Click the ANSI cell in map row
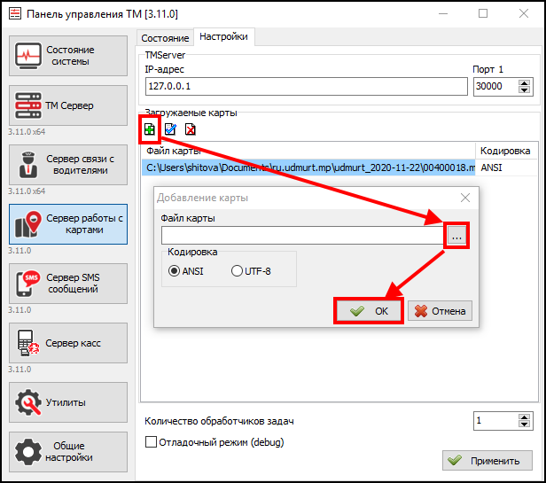Screen dimensions: 546x483 click(506, 167)
